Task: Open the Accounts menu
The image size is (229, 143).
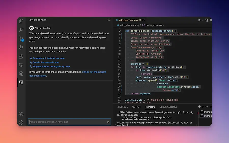Action: click(21, 114)
